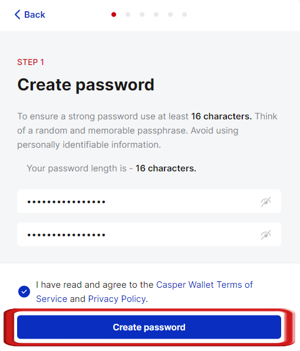Click the strong password instructions paragraph
Screen dimensions: 300x351
[147, 131]
